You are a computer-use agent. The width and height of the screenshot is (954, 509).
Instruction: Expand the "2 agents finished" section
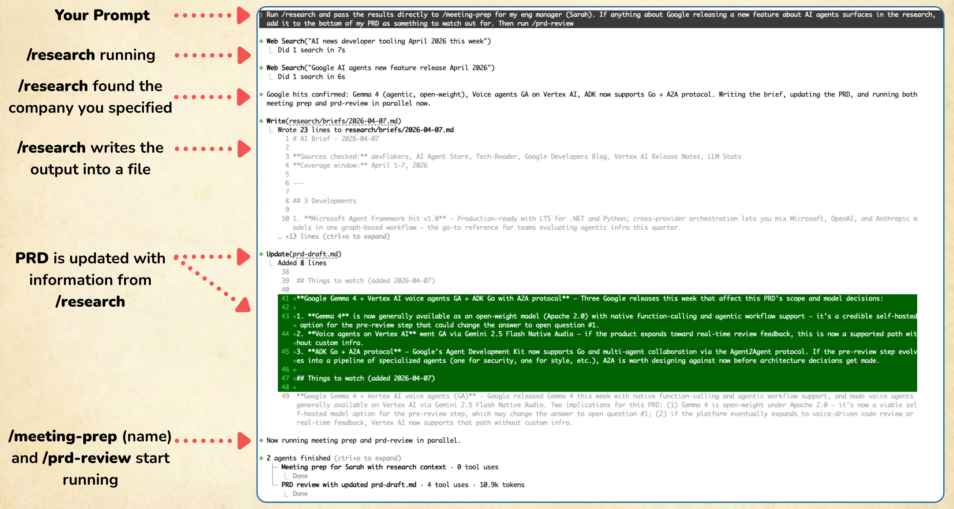coord(333,458)
